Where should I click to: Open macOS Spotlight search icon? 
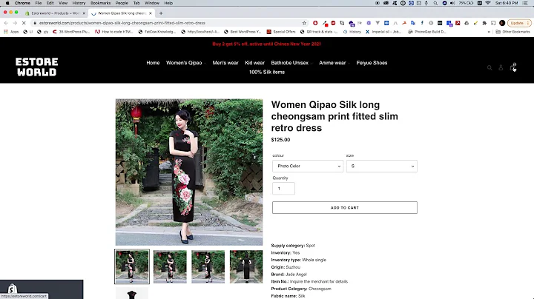(x=435, y=3)
